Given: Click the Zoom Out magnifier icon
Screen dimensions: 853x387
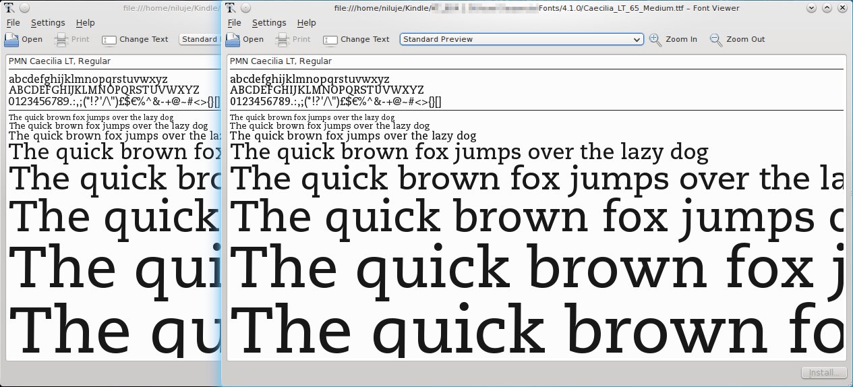Looking at the screenshot, I should 716,40.
